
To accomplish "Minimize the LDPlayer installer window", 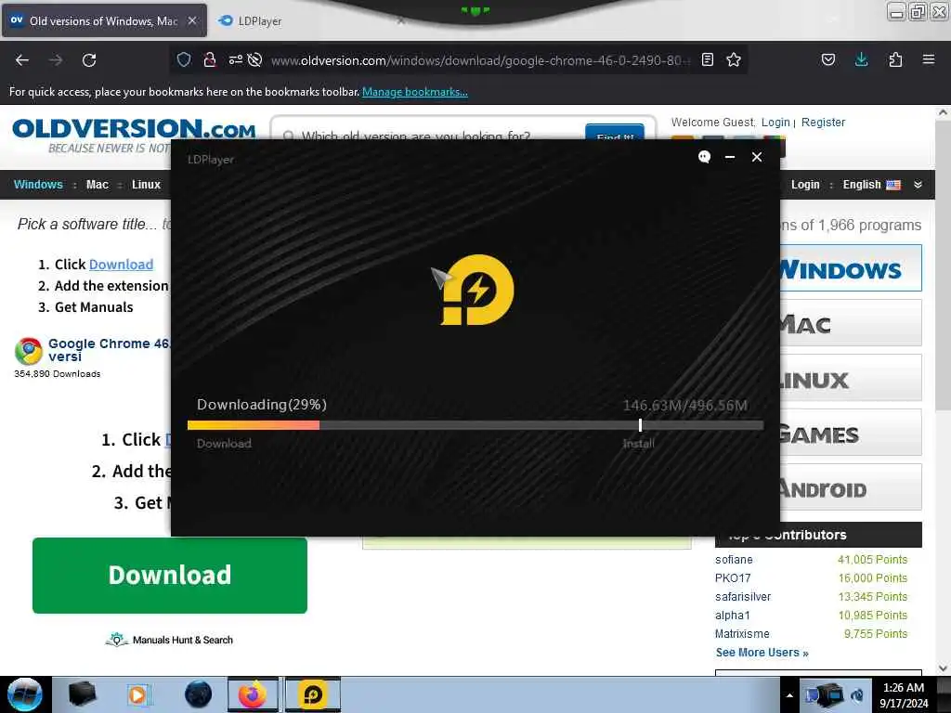I will [730, 157].
